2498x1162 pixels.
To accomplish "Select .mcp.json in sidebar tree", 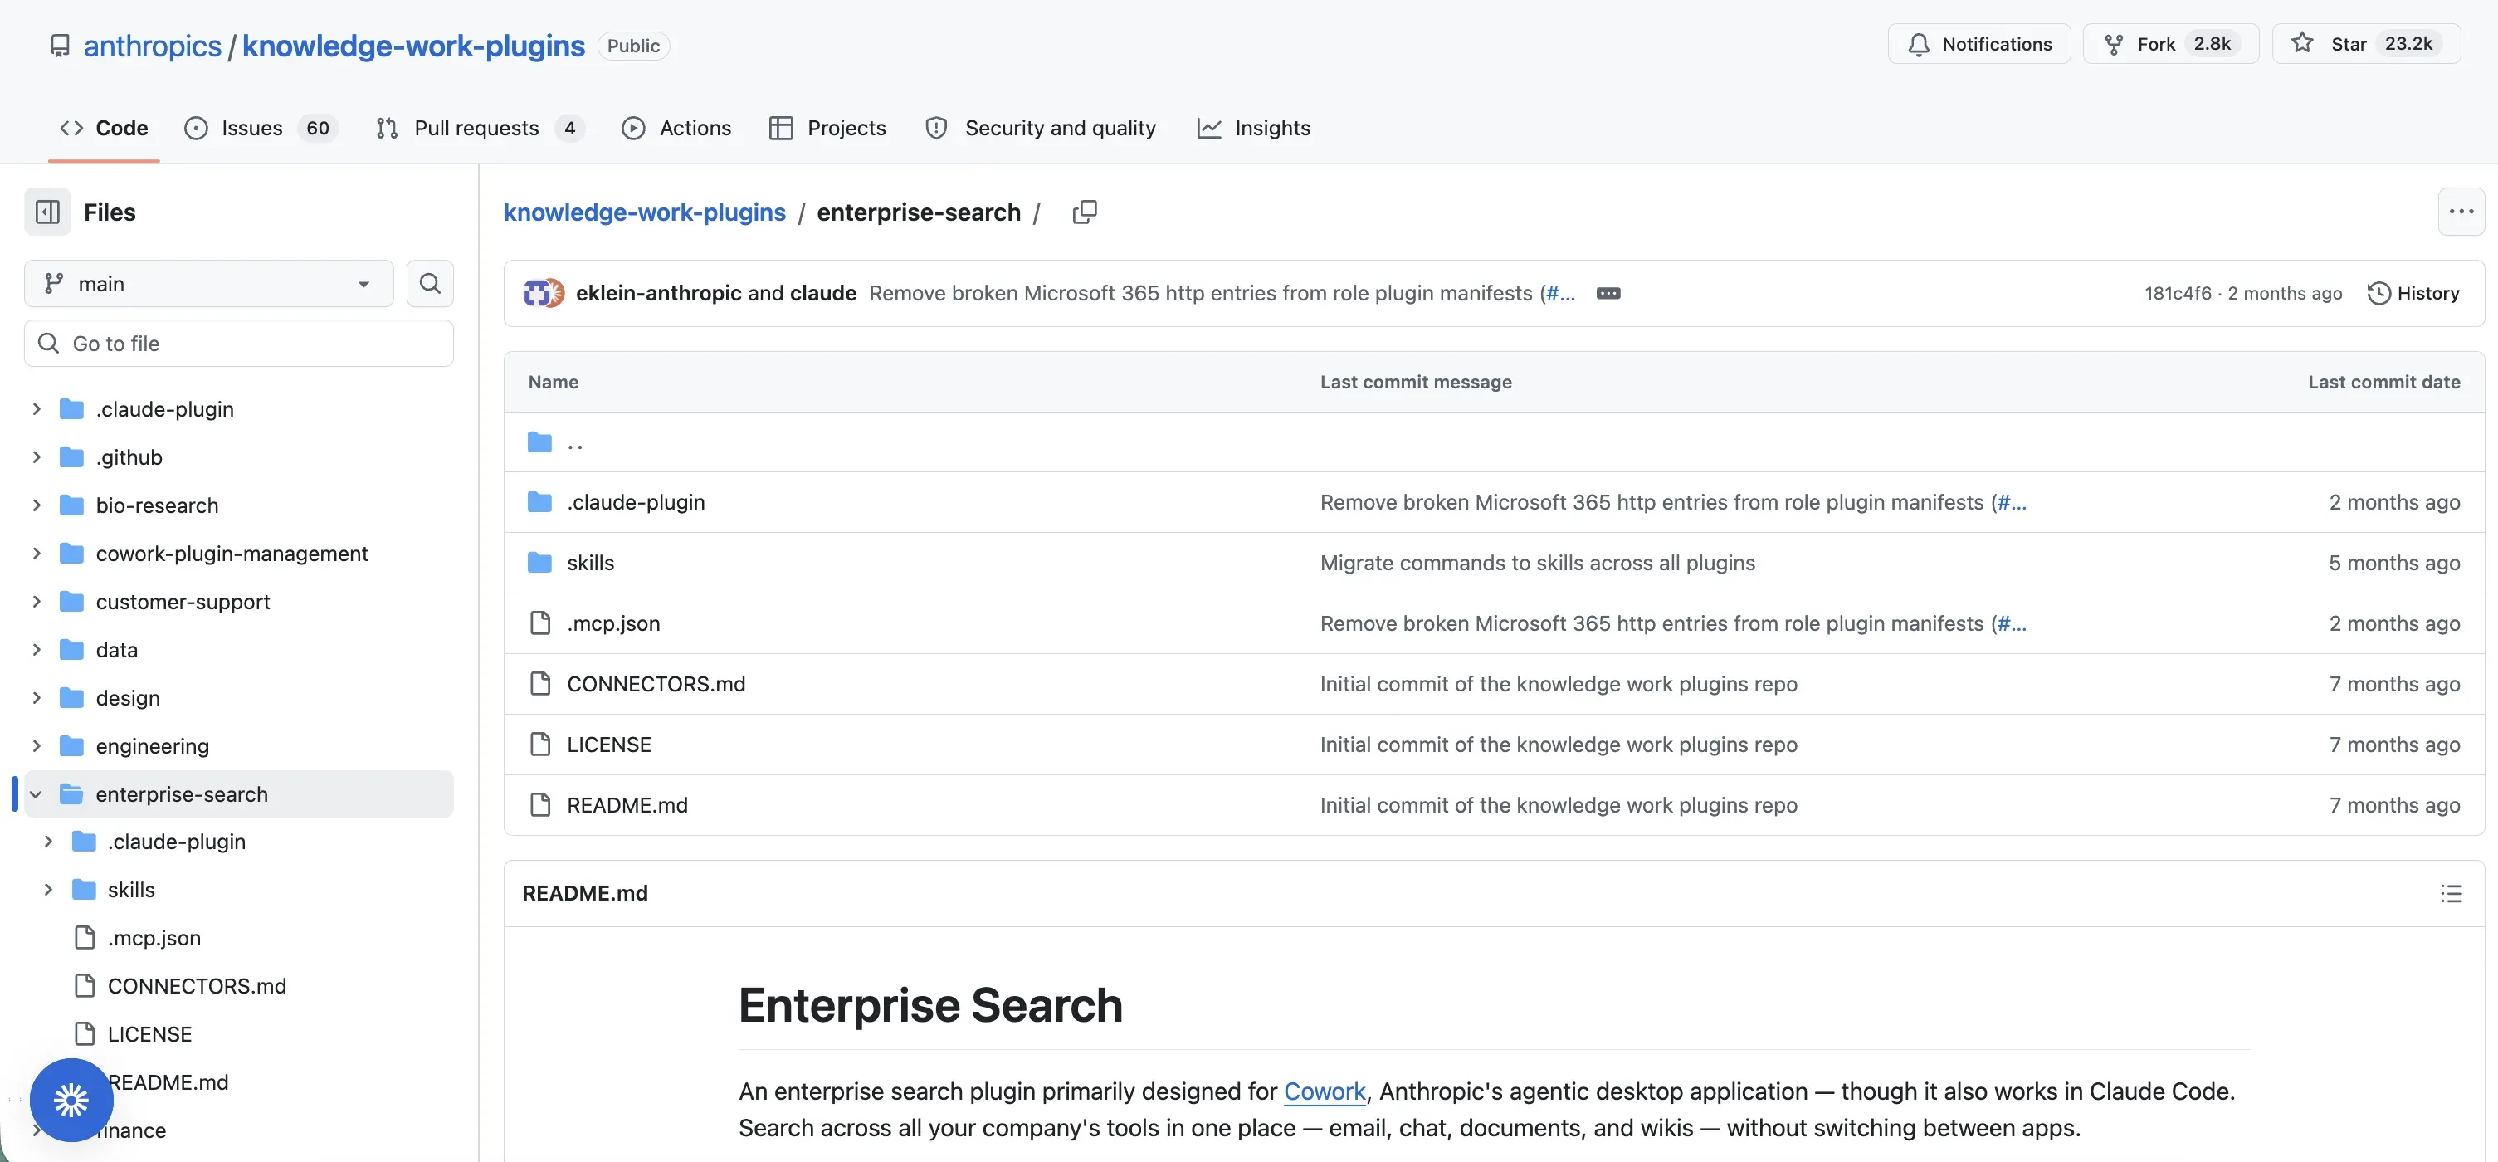I will click(154, 938).
